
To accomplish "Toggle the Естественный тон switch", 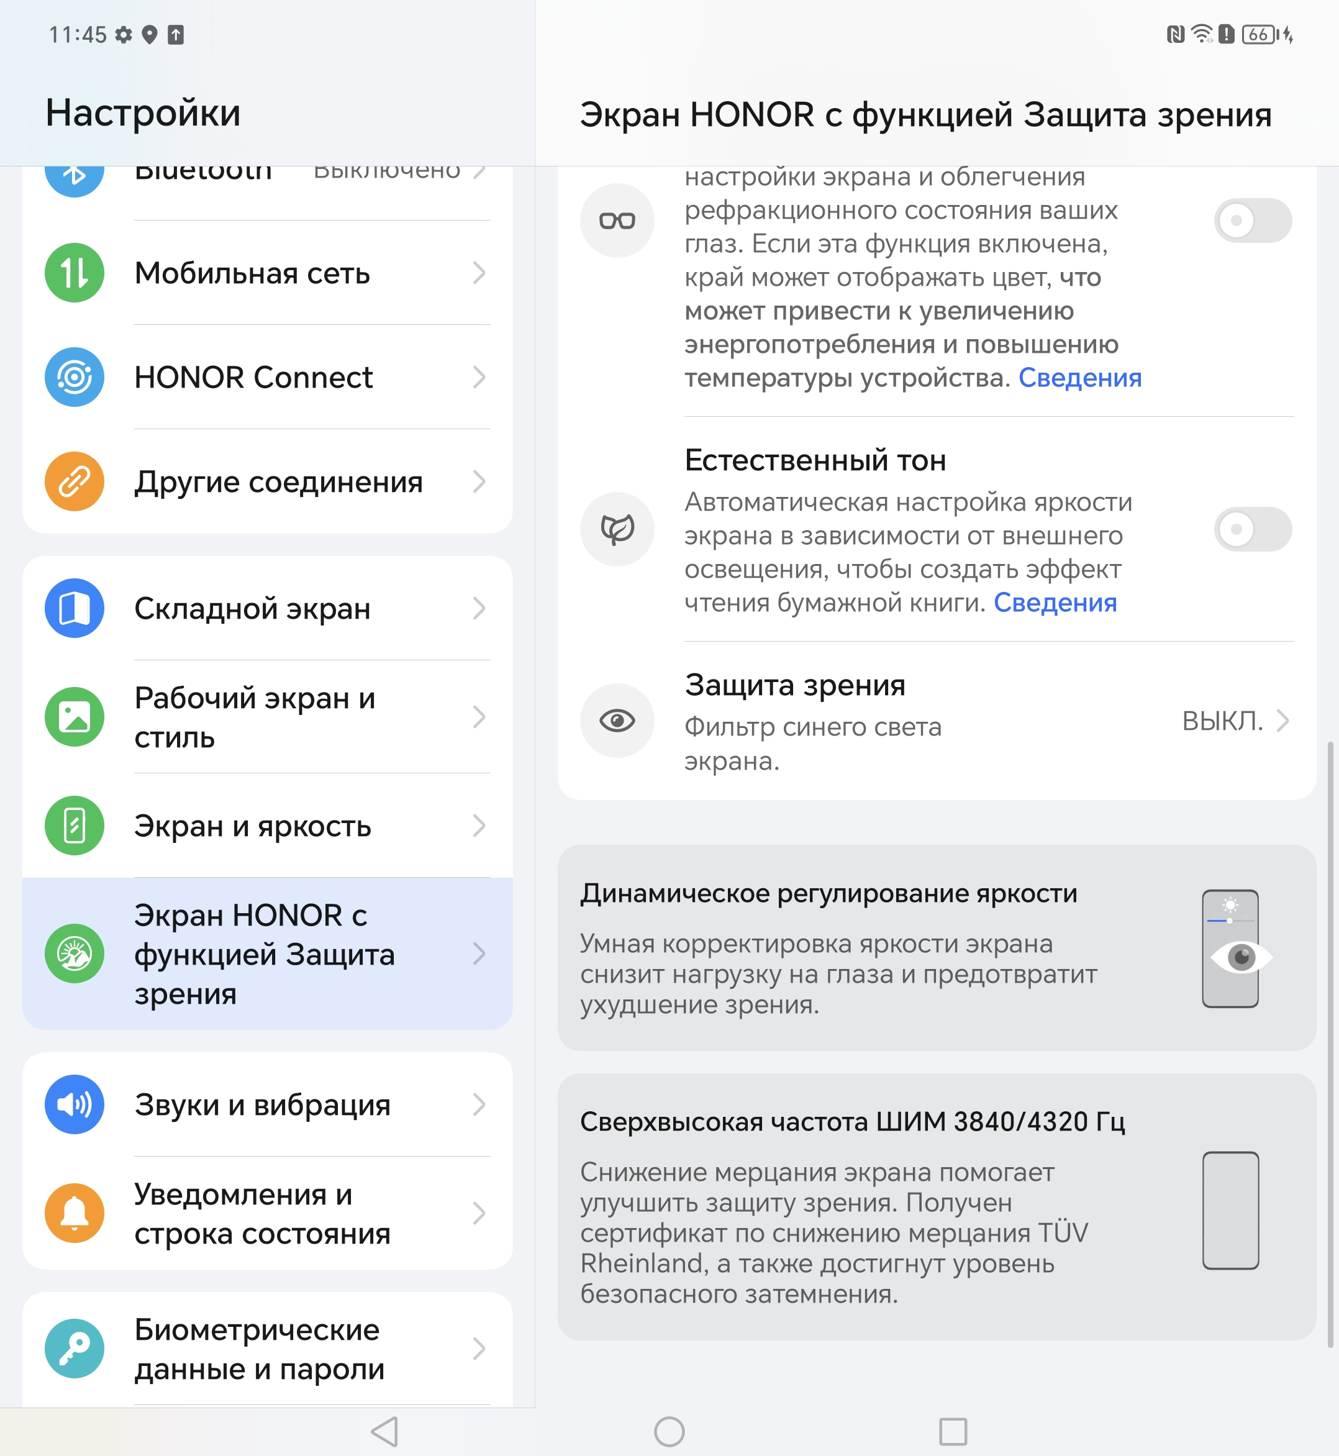I will click(x=1253, y=529).
